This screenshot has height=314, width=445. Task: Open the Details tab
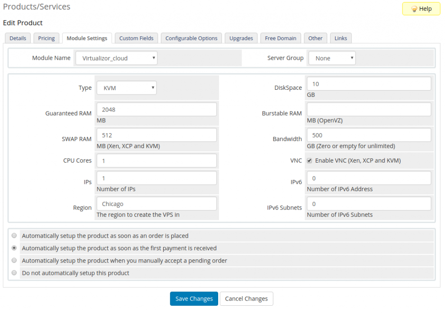pos(18,38)
